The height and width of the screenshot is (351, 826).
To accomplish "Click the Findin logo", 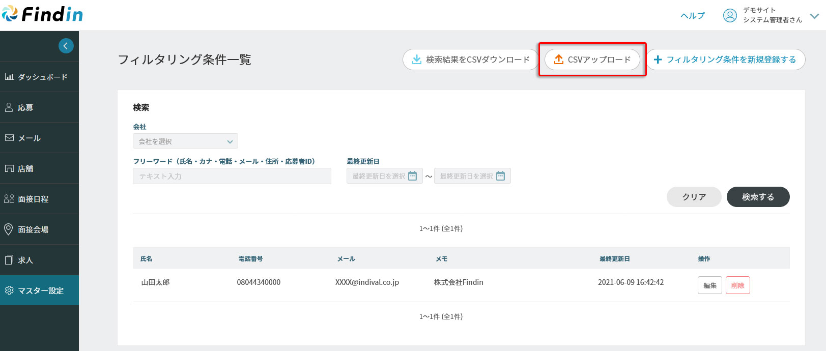I will point(43,15).
